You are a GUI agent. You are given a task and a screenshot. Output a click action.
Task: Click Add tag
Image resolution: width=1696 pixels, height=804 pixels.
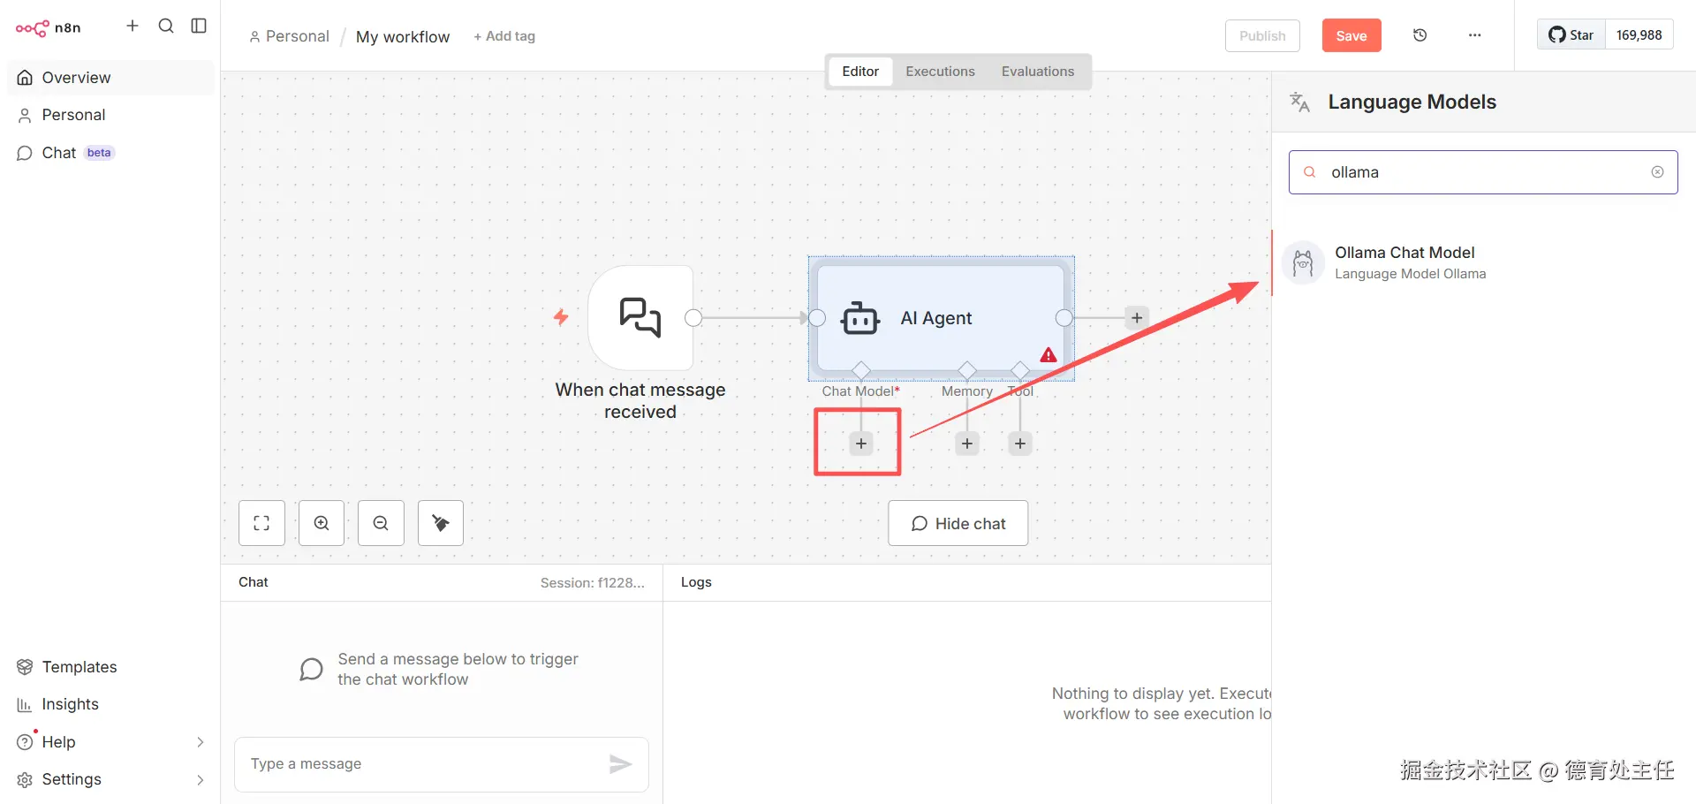pyautogui.click(x=504, y=36)
